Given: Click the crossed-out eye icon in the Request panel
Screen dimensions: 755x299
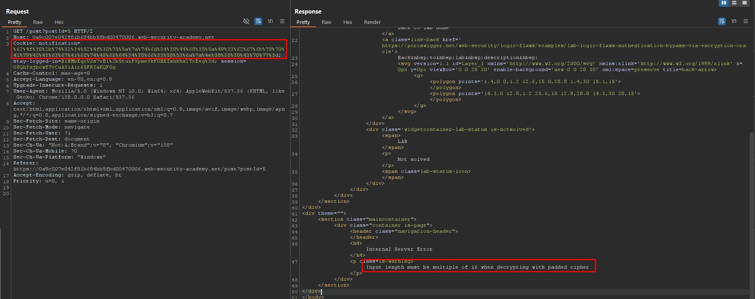Looking at the screenshot, I should 246,21.
